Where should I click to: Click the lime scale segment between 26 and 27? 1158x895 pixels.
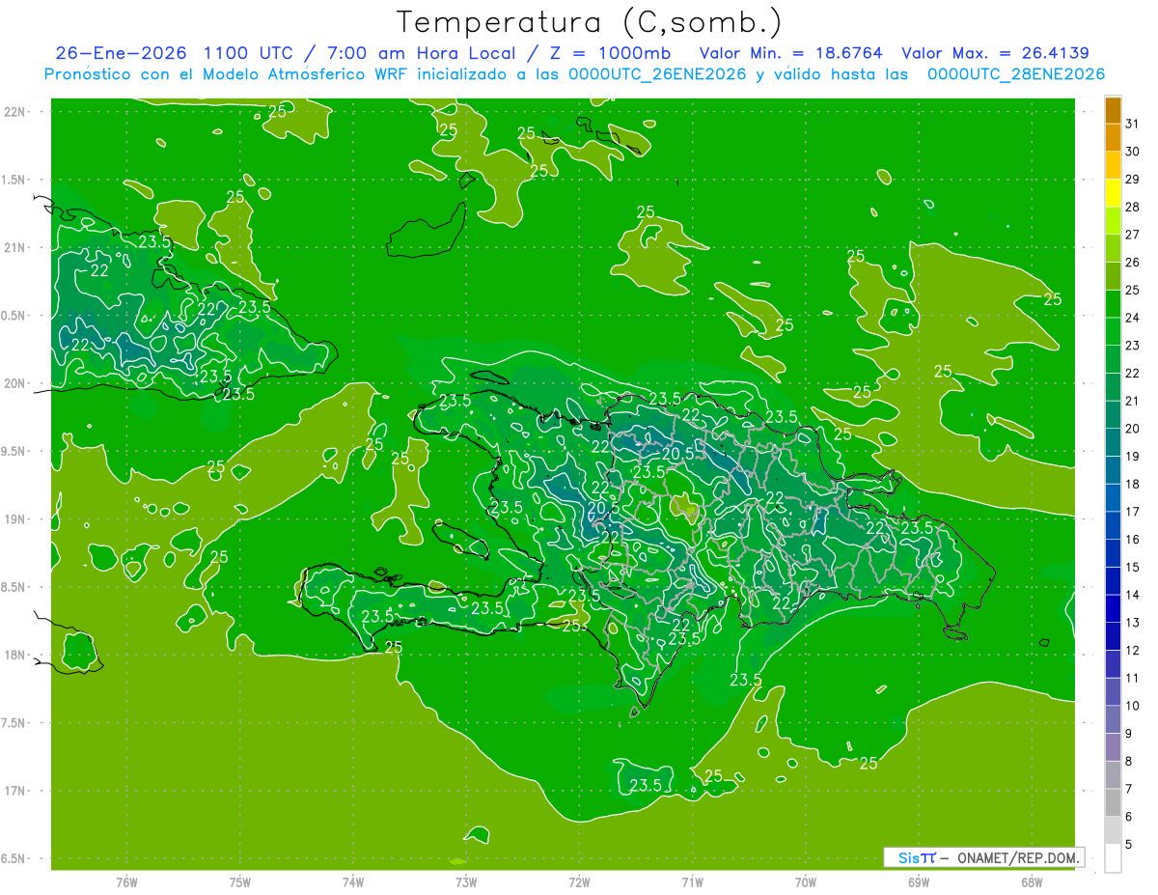click(1113, 249)
